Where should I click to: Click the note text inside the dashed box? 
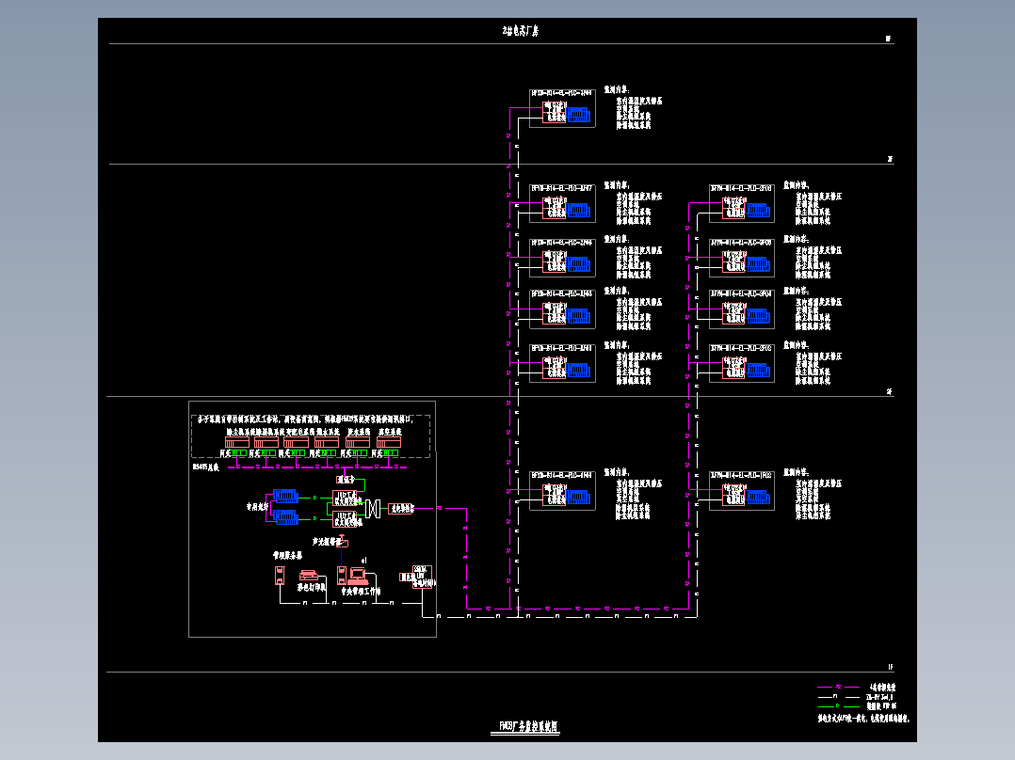coord(305,420)
